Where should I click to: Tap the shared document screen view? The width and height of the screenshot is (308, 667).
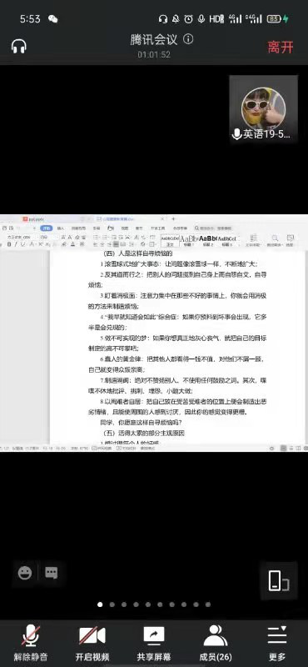pos(154,333)
